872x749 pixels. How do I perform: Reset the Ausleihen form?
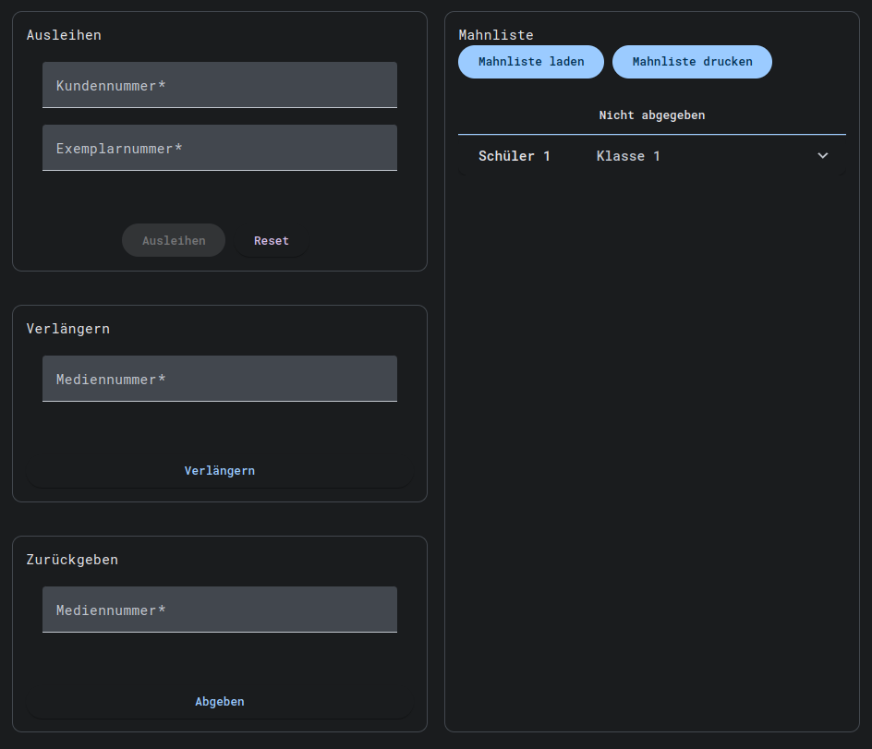pos(272,240)
